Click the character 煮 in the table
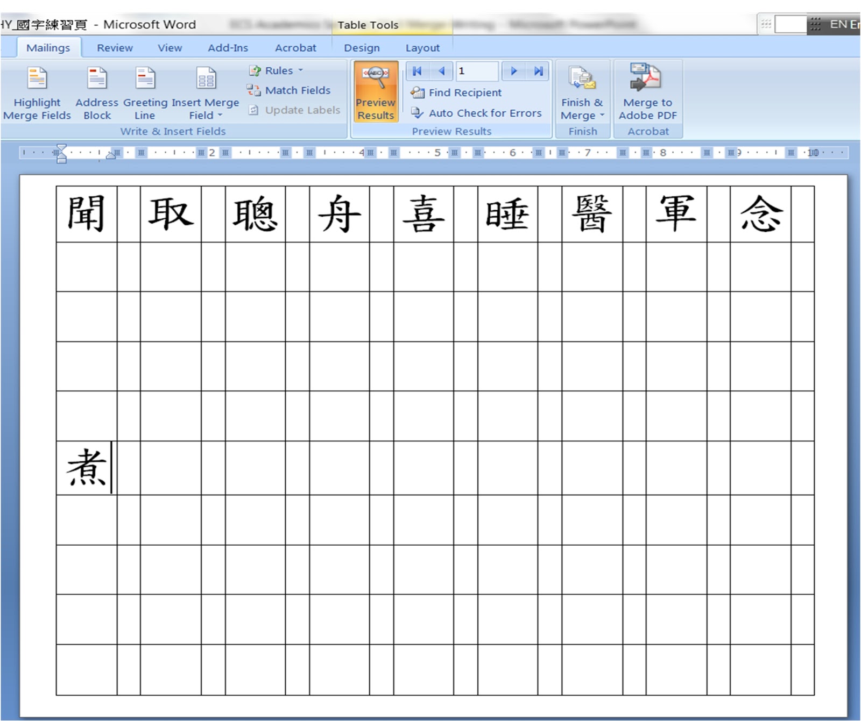Image resolution: width=861 pixels, height=721 pixels. tap(87, 467)
